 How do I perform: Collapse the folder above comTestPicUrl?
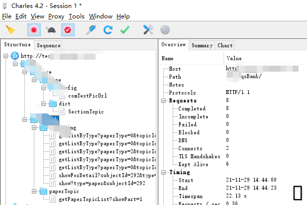tap(43, 88)
